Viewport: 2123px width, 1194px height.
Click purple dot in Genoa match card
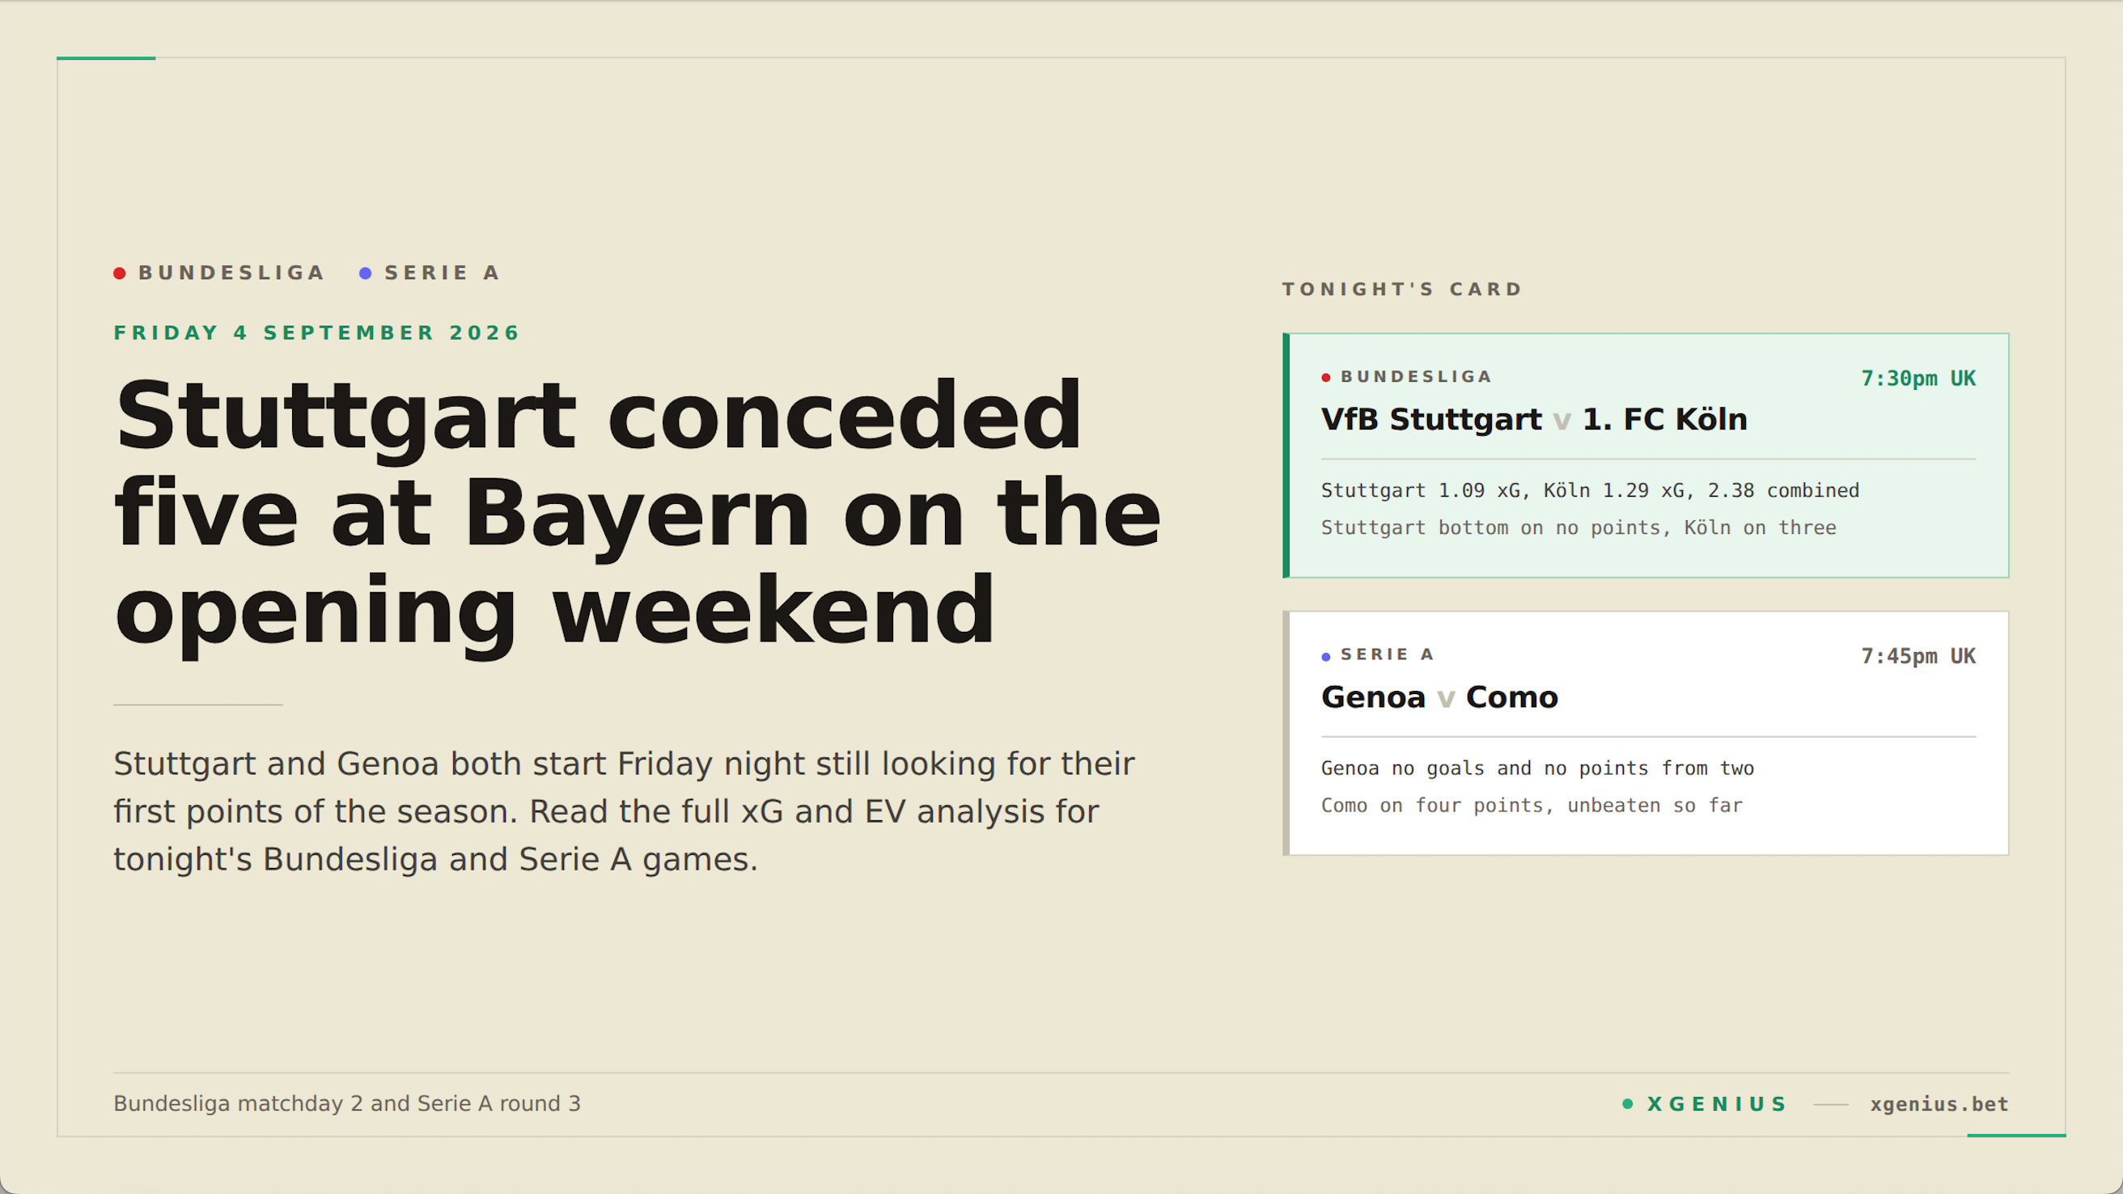pyautogui.click(x=1326, y=656)
